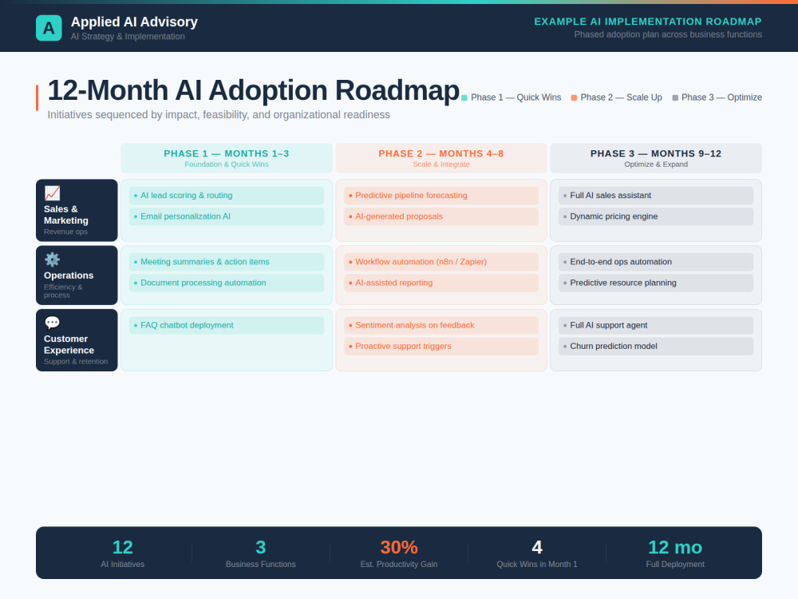
Task: Click the teal Phase 1 legend swatch
Action: click(x=464, y=97)
